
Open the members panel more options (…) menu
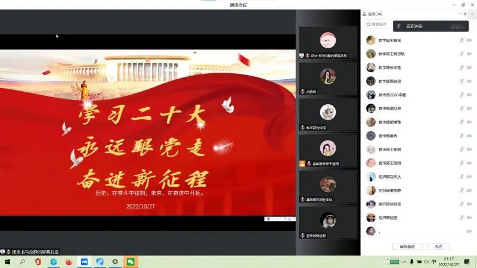(460, 14)
